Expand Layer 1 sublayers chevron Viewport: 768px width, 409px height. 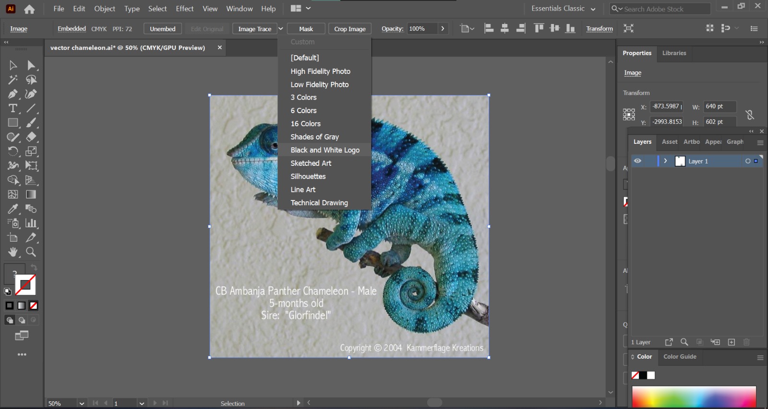point(665,161)
